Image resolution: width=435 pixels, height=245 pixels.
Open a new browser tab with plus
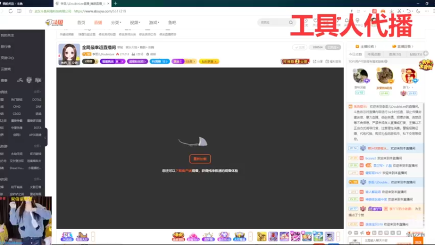[x=115, y=3]
